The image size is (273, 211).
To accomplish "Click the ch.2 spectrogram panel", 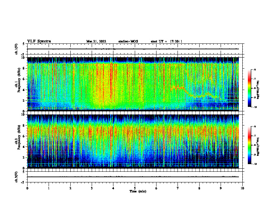I will click(x=133, y=141).
